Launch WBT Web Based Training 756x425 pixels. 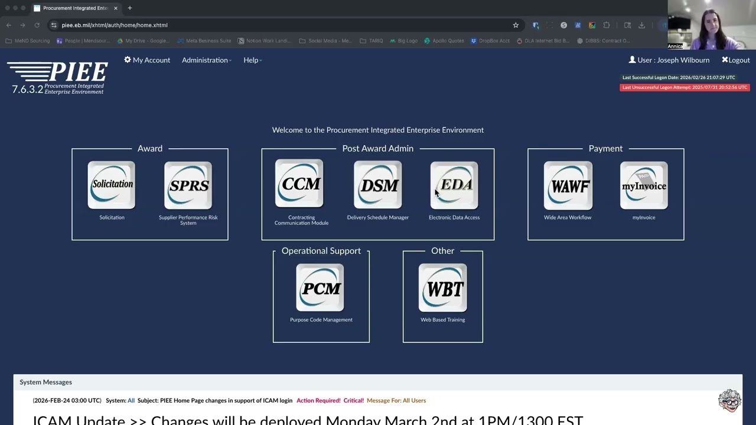[443, 287]
